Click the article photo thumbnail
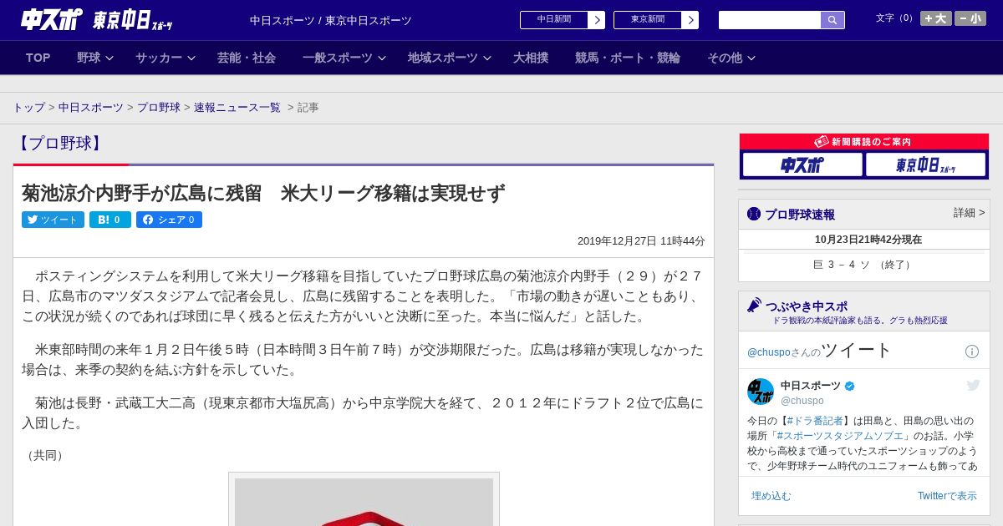The width and height of the screenshot is (1003, 526). coord(364,500)
